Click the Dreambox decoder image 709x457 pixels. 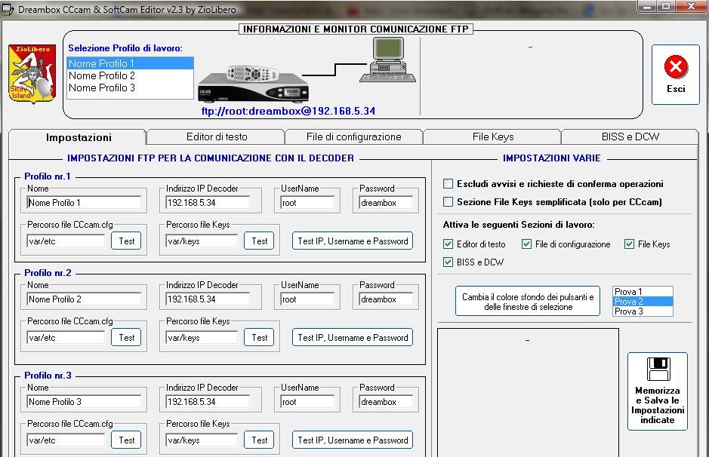tap(253, 84)
